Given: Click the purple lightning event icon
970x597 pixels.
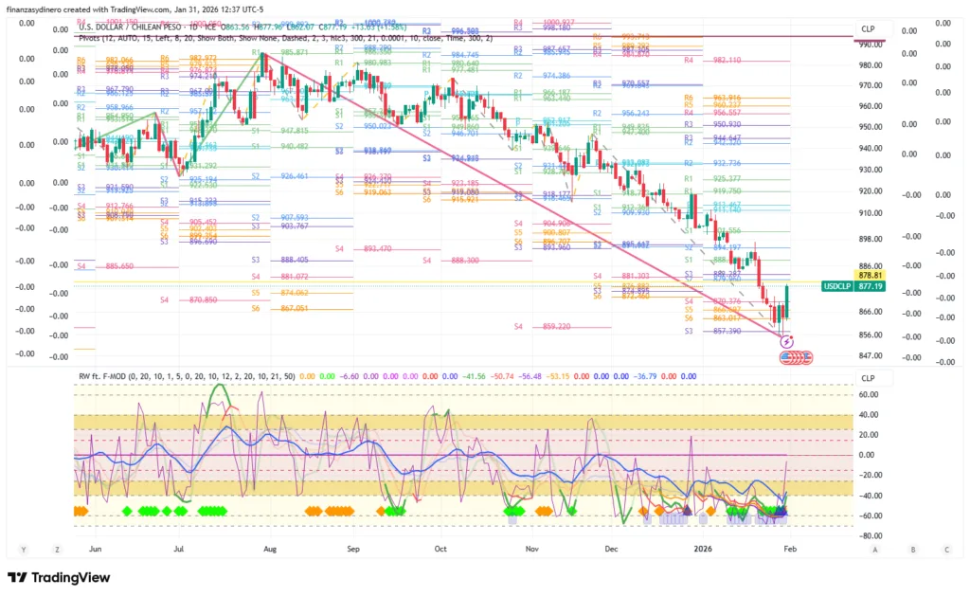Looking at the screenshot, I should pos(786,340).
